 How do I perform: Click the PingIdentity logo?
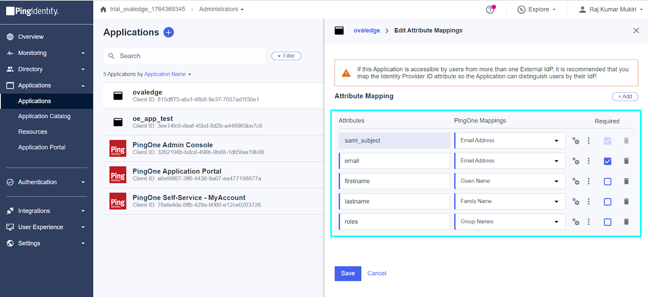32,11
